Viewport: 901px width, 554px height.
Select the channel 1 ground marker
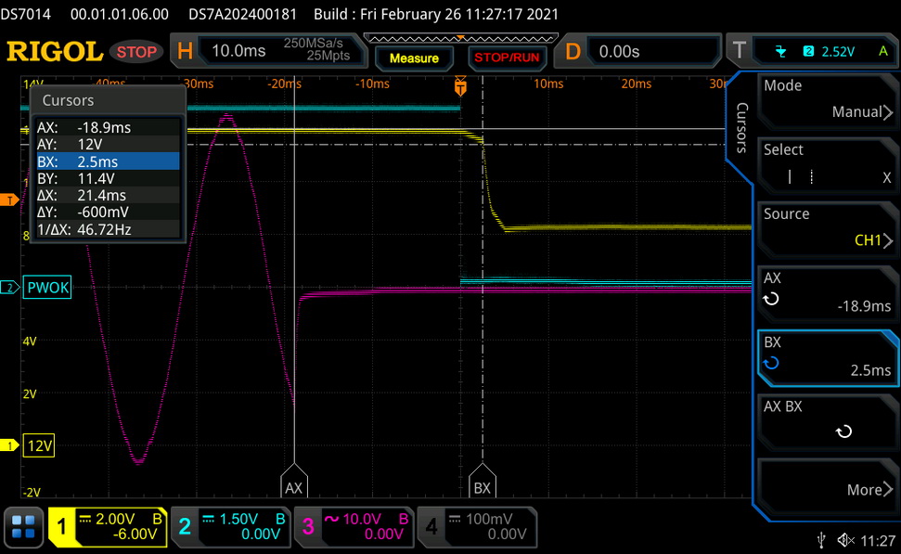(9, 445)
